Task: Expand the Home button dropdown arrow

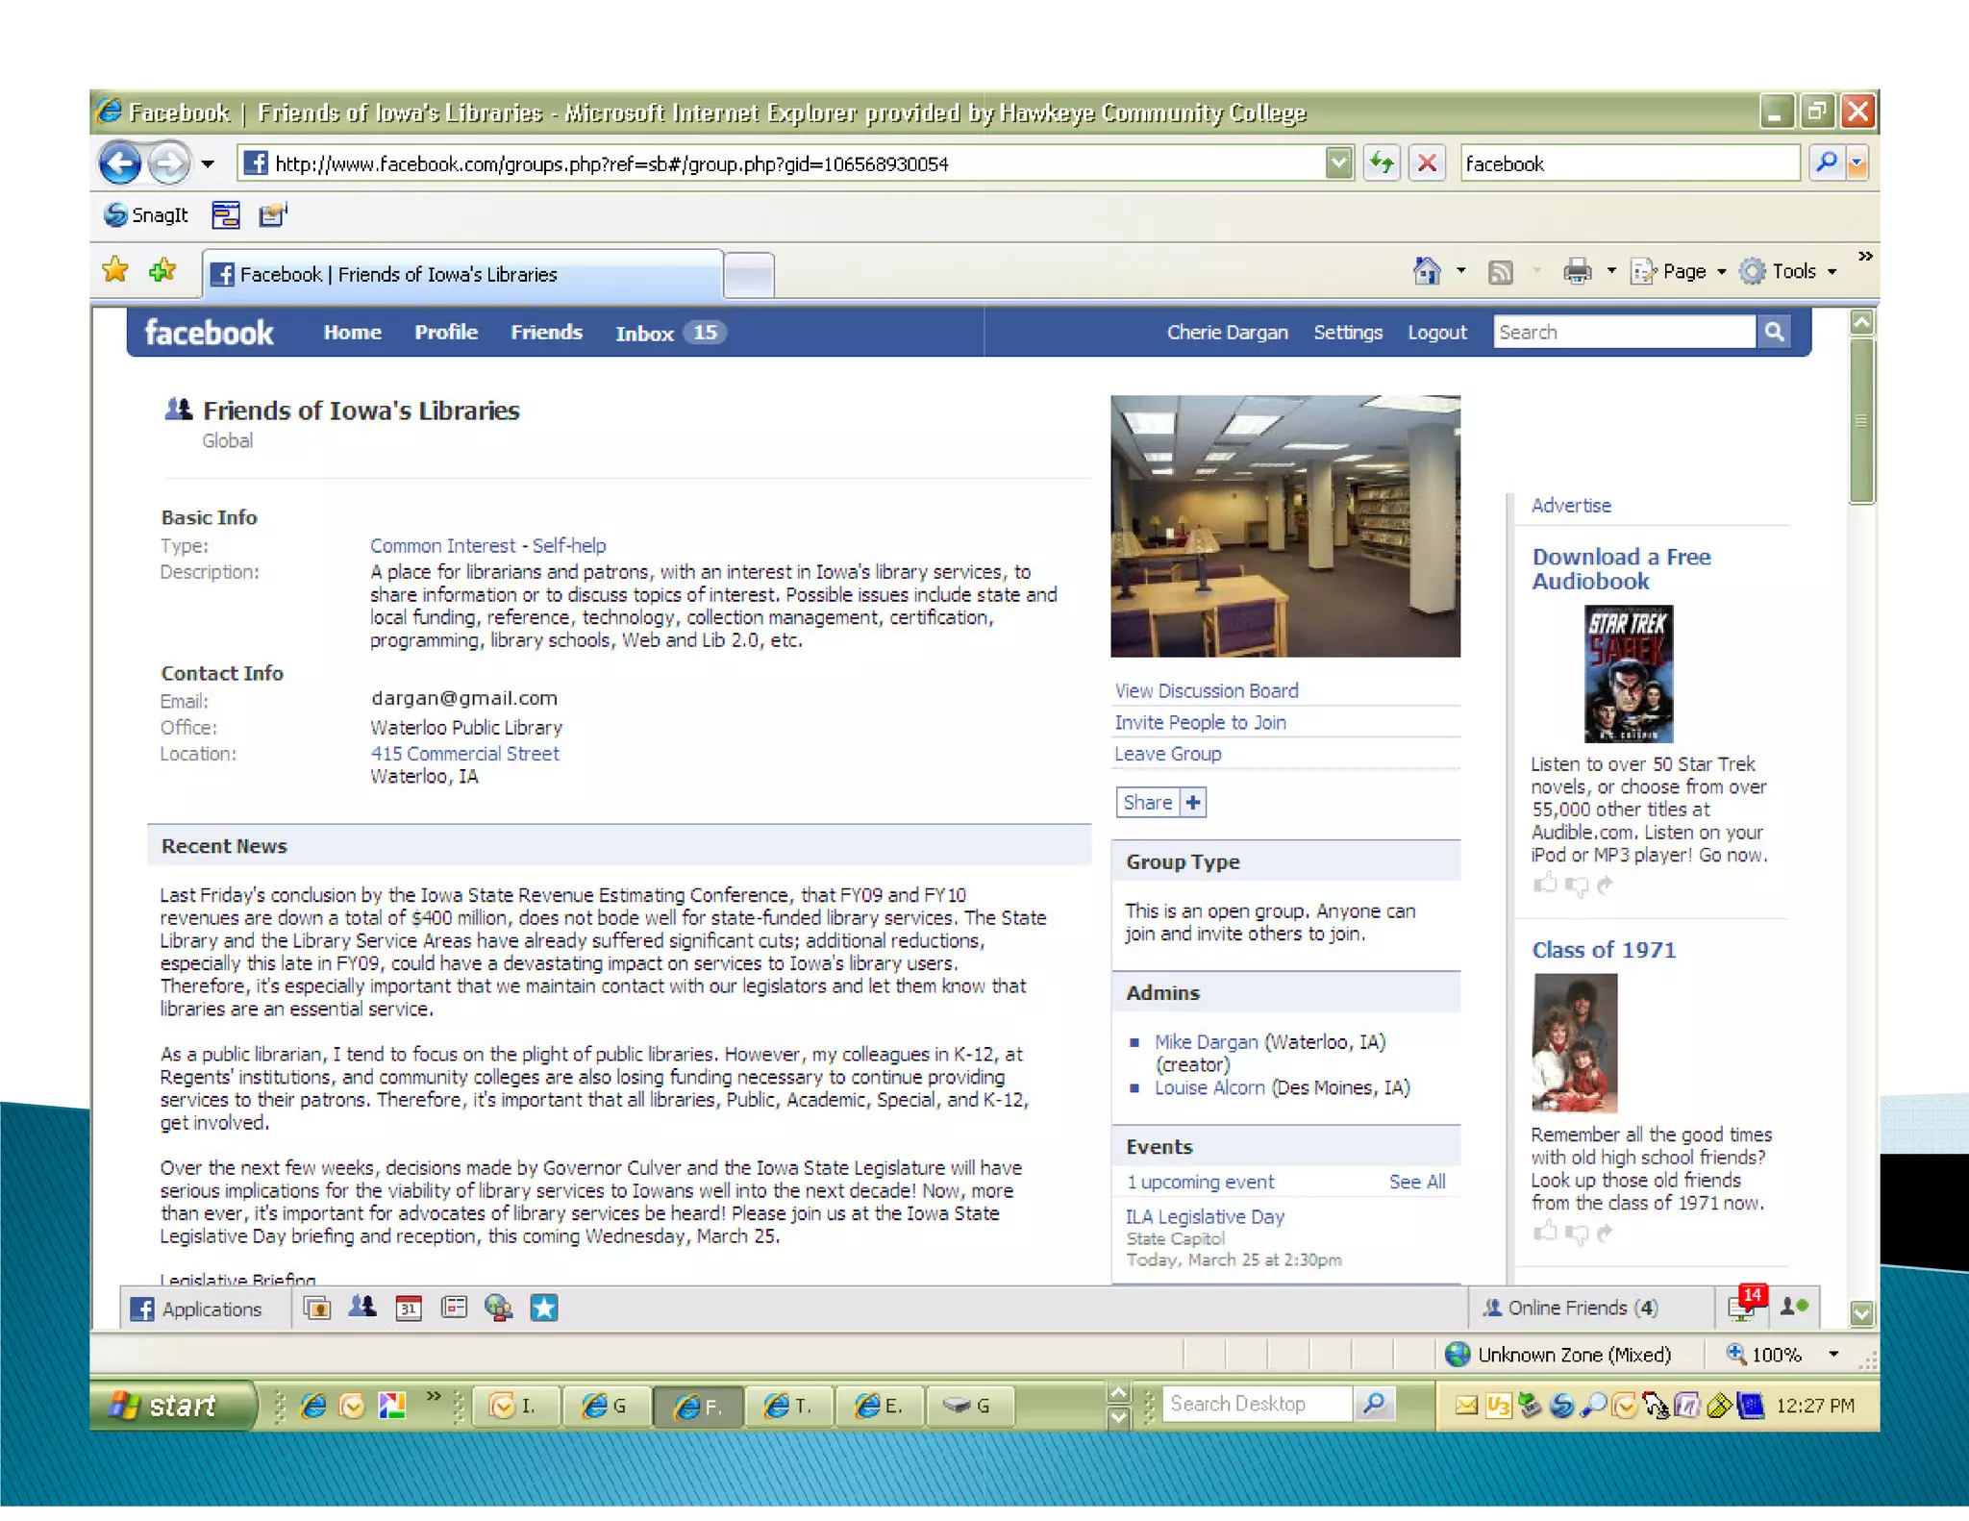Action: click(1460, 272)
